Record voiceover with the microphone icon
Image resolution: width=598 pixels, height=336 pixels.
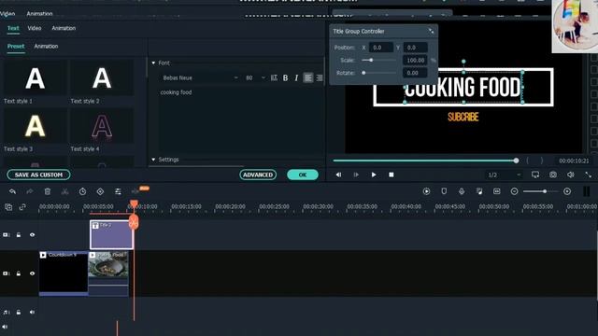[462, 191]
